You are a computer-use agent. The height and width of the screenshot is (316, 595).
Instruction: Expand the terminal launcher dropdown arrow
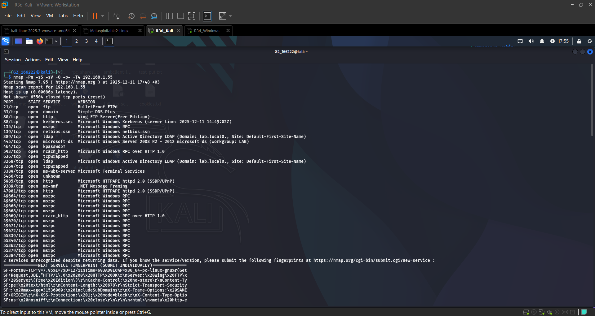tap(56, 41)
